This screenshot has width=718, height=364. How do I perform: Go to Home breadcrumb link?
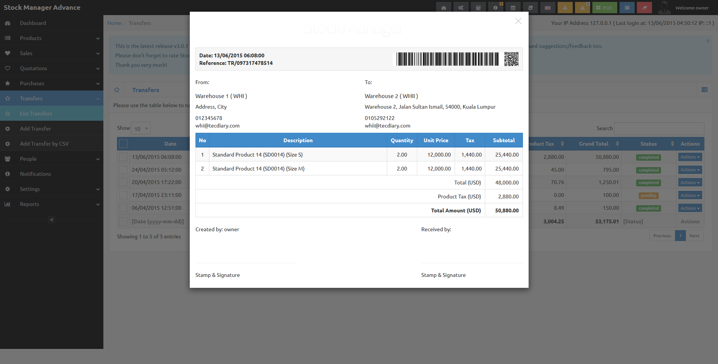tap(114, 23)
